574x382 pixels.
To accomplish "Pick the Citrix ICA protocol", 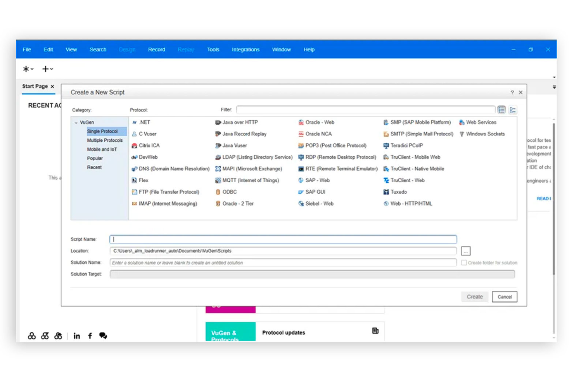I will 149,145.
